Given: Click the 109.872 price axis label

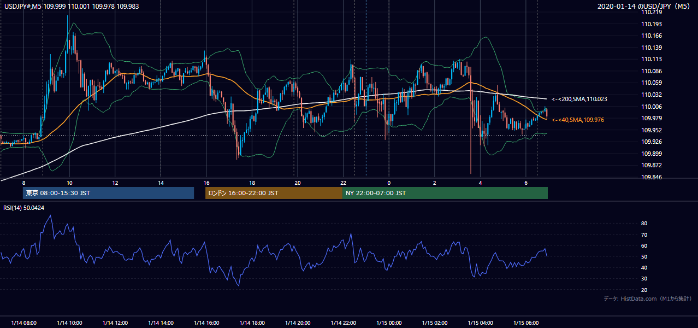Looking at the screenshot, I should point(652,166).
